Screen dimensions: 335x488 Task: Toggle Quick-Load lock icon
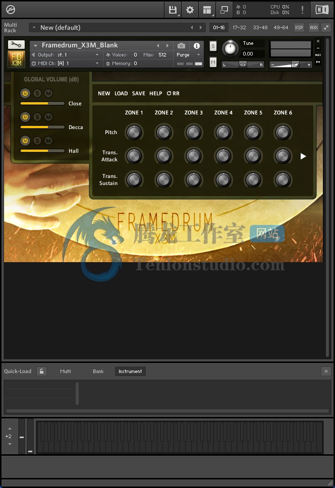(x=42, y=371)
